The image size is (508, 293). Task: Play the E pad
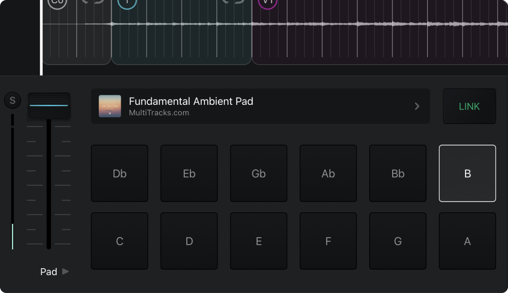point(259,241)
